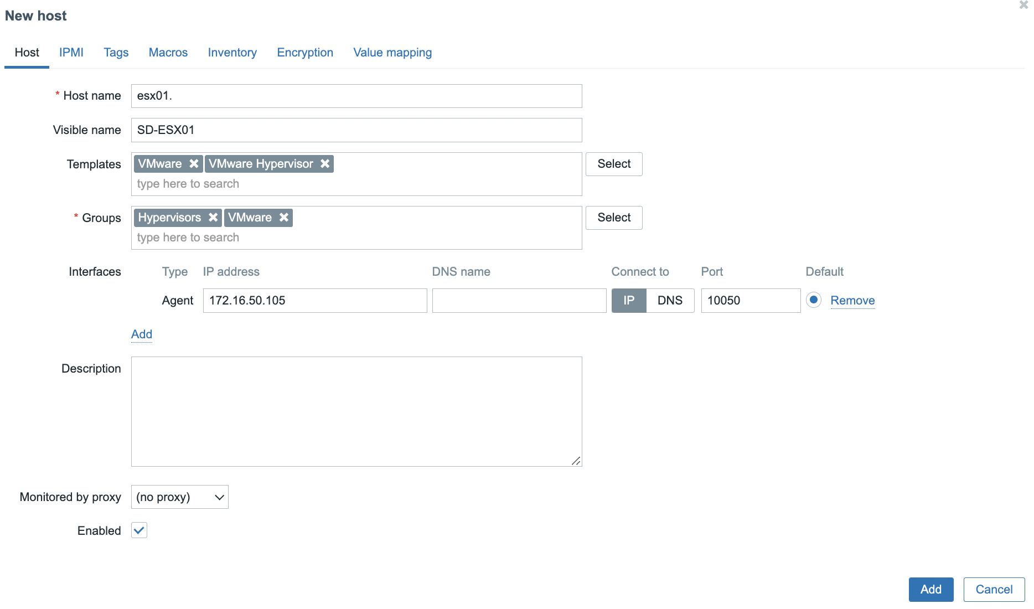1034x609 pixels.
Task: Click the Remove interface link
Action: [x=852, y=301]
